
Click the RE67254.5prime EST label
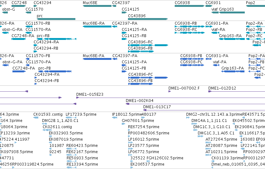tap(144, 127)
